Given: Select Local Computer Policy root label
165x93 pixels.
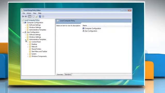Looking at the screenshot, I should [x=32, y=20].
